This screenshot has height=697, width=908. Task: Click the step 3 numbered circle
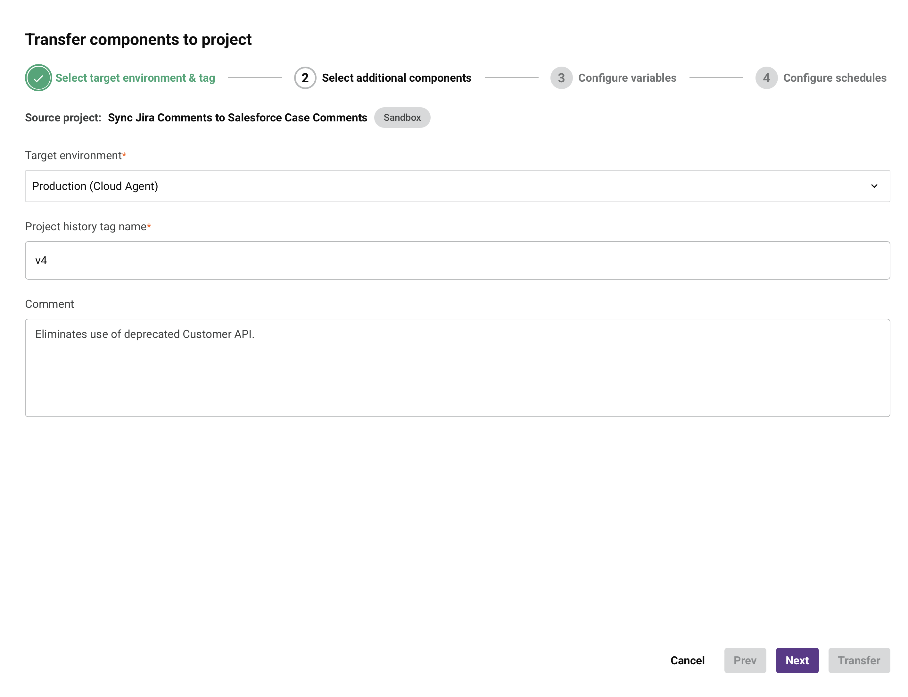click(x=561, y=78)
